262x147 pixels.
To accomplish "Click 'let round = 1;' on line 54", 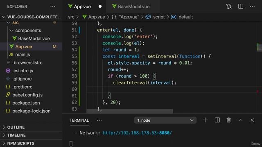I will point(121,50).
